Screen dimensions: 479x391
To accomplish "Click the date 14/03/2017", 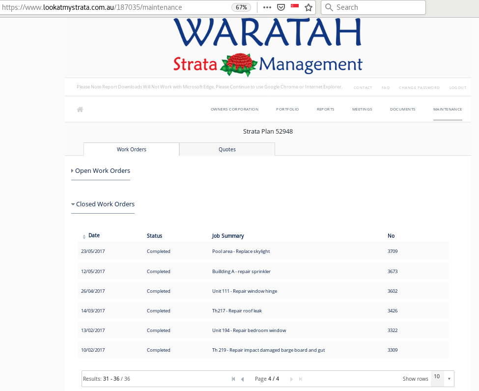I will tap(93, 310).
